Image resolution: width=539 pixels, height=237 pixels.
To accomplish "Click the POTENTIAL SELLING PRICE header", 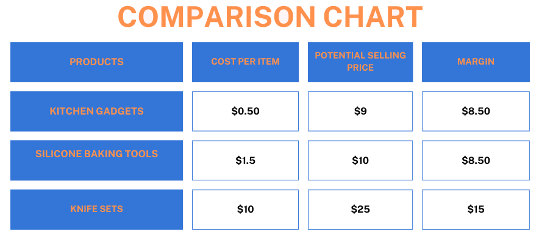I will click(x=360, y=62).
